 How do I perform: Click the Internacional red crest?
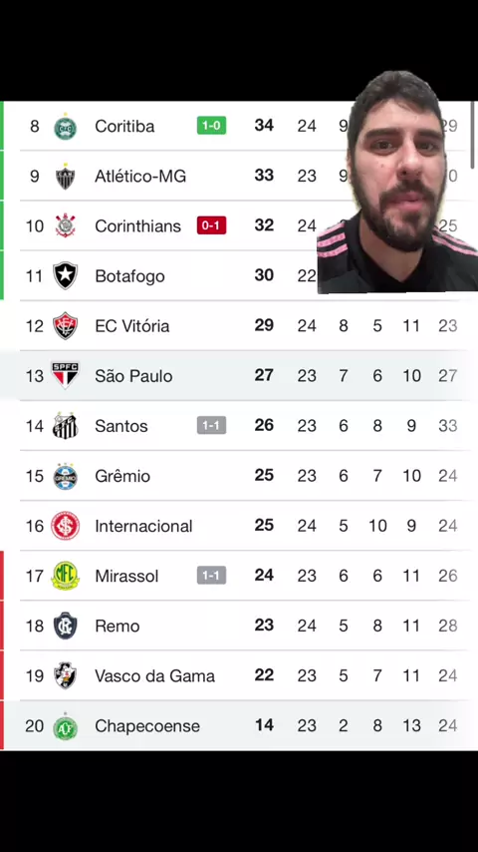[65, 526]
